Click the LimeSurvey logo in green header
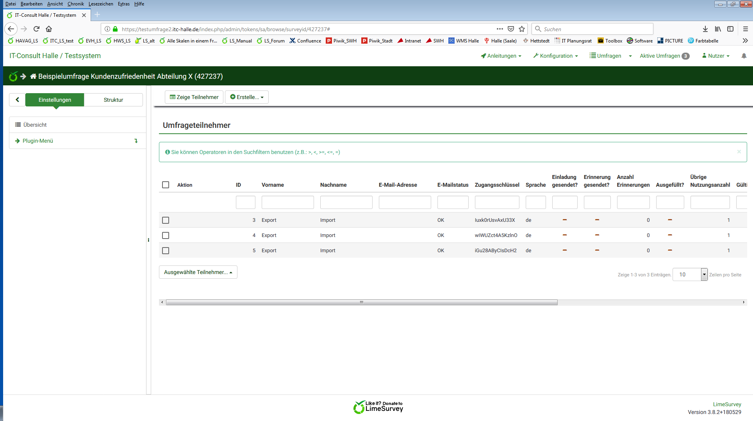Screen dimensions: 753x421 13,76
